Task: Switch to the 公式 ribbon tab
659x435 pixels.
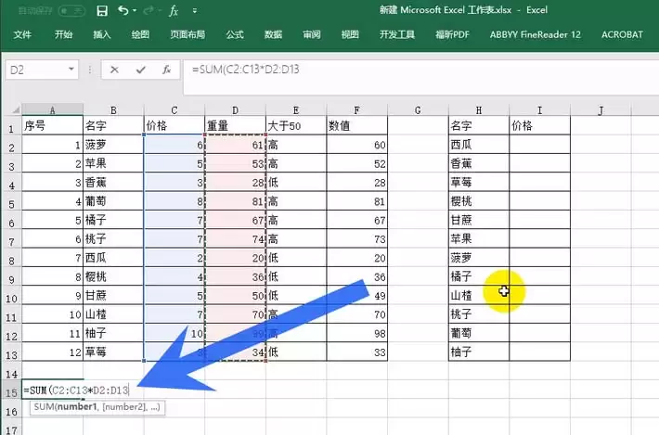Action: coord(235,35)
